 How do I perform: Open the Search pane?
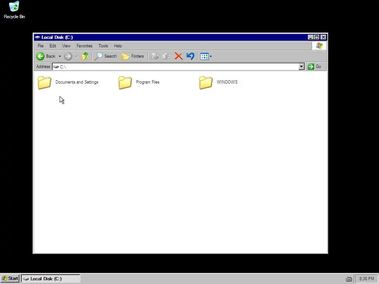tap(105, 56)
